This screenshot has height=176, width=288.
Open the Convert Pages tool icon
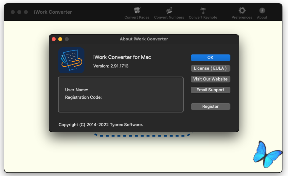pyautogui.click(x=137, y=10)
